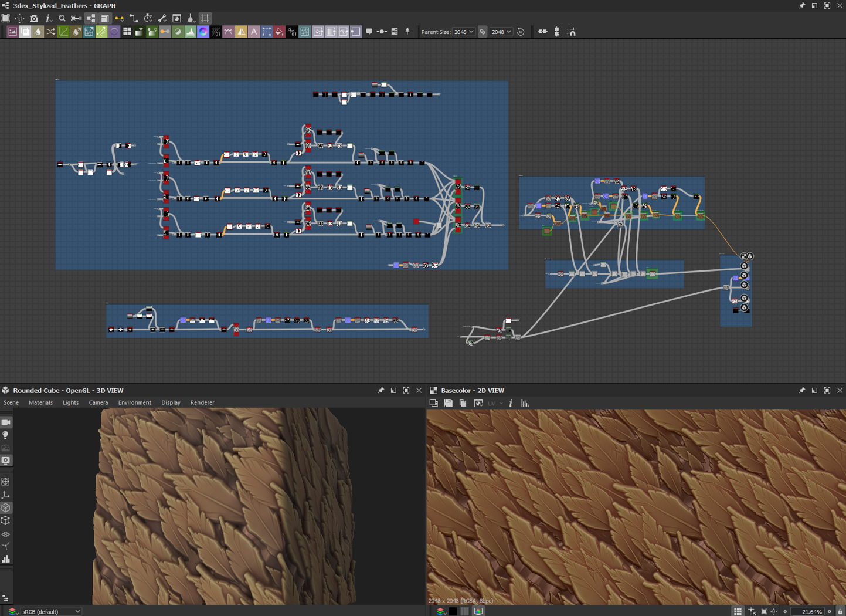Add a Bitmap node from the node toolbar

(12, 32)
